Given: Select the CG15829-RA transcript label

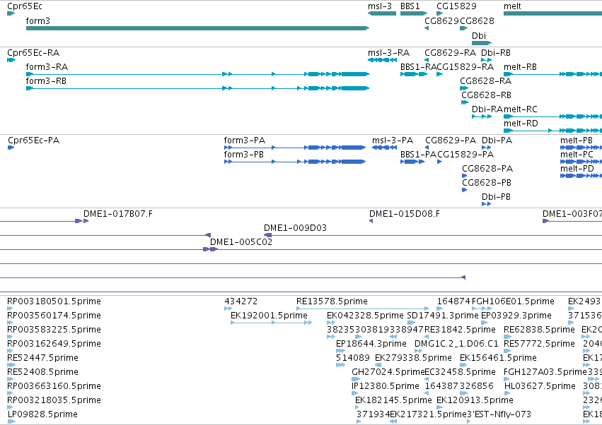Looking at the screenshot, I should 465,67.
